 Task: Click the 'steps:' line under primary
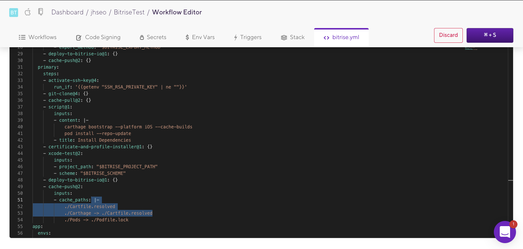coord(51,74)
